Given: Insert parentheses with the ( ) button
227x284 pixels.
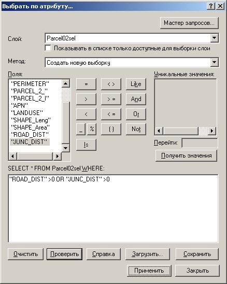Looking at the screenshot, I should pyautogui.click(x=111, y=129).
